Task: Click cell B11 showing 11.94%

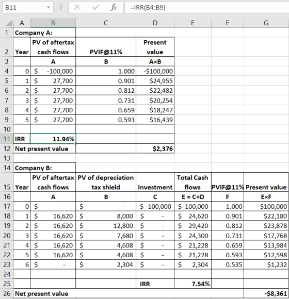Action: tap(53, 139)
